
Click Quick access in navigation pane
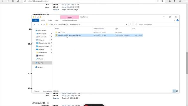[x=42, y=31]
